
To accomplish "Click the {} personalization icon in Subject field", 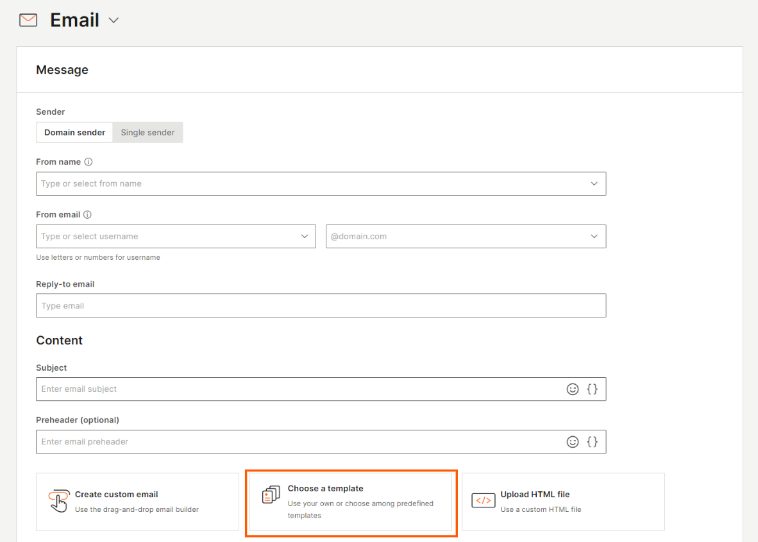I will 592,389.
